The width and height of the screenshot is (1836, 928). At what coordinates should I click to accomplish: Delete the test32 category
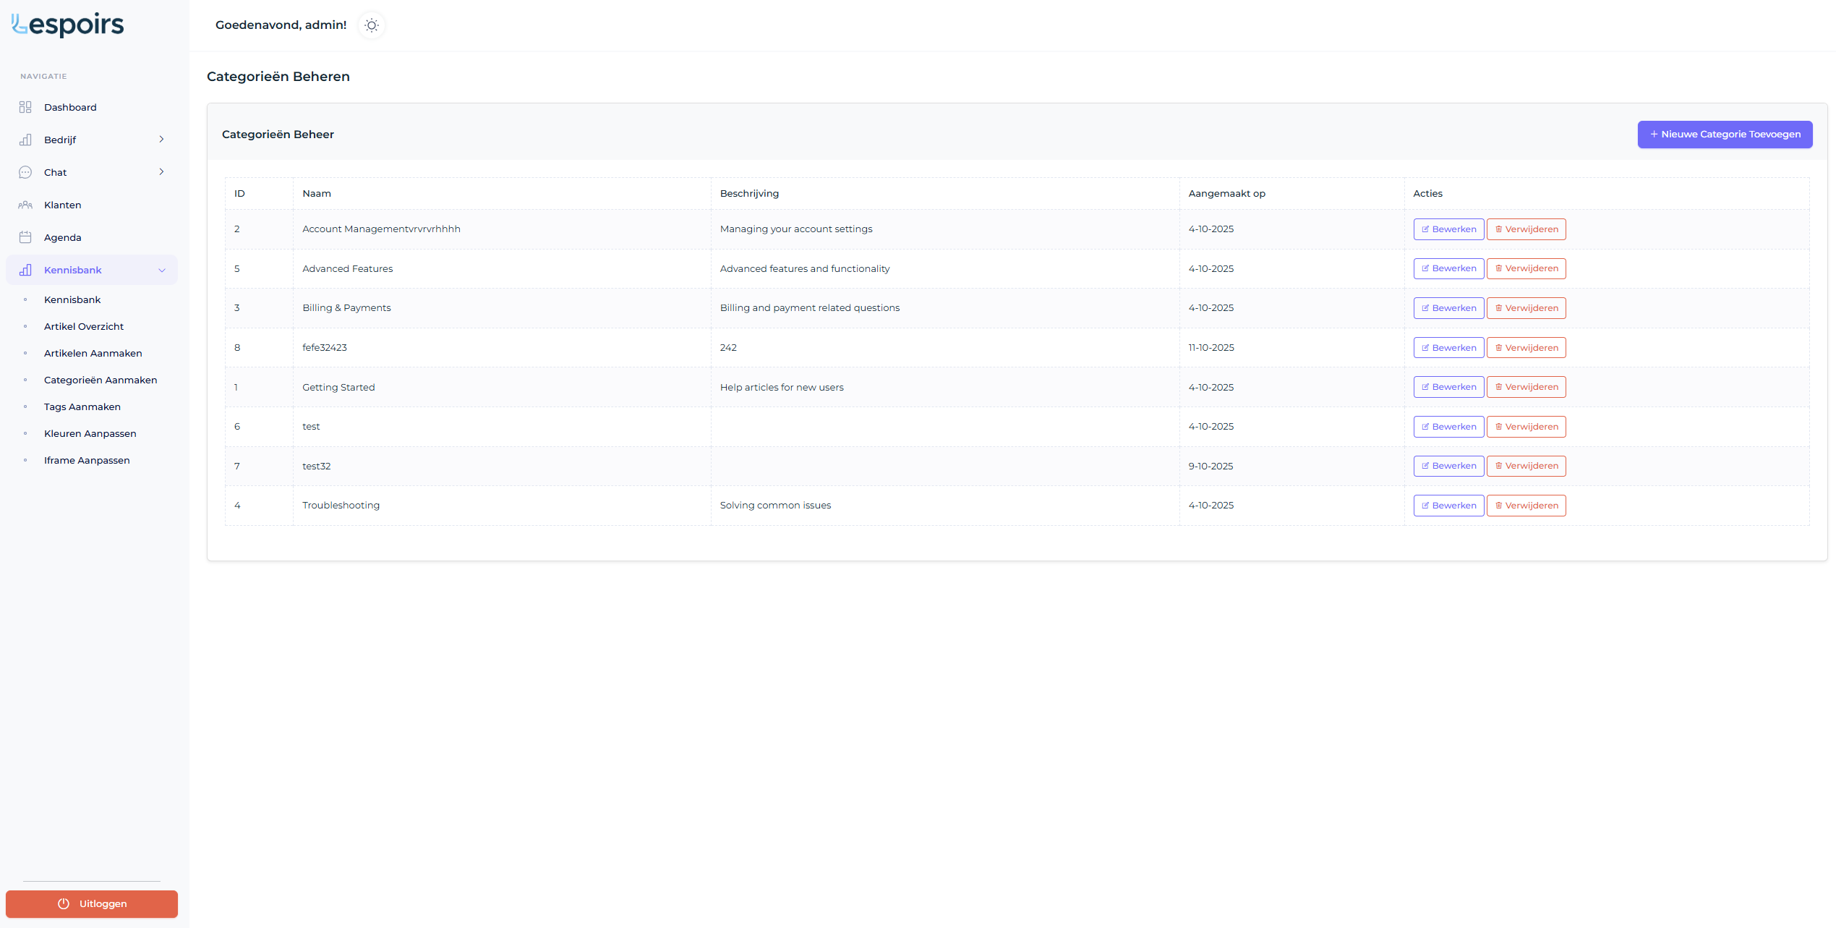(1526, 466)
